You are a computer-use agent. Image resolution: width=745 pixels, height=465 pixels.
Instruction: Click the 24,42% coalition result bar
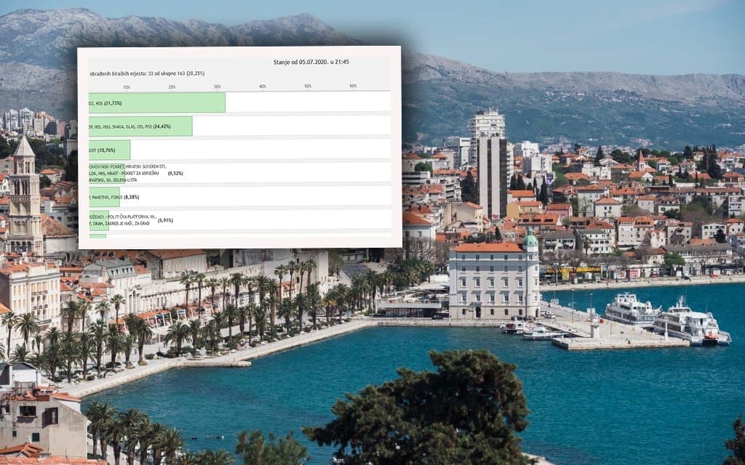click(140, 126)
